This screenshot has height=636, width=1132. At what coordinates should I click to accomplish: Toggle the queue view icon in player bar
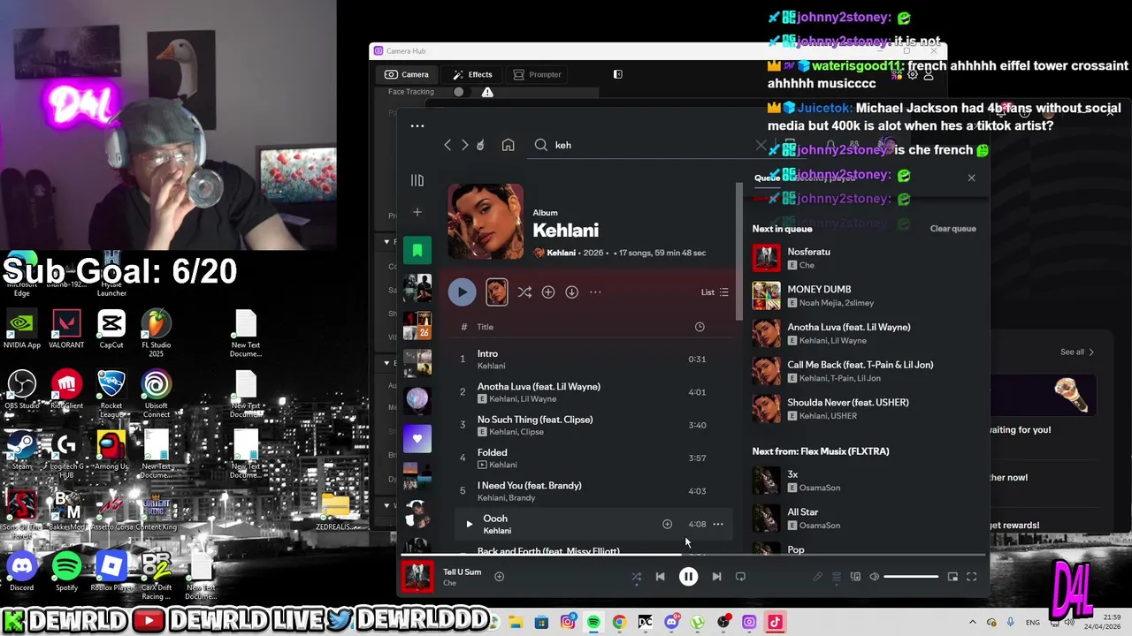click(837, 577)
